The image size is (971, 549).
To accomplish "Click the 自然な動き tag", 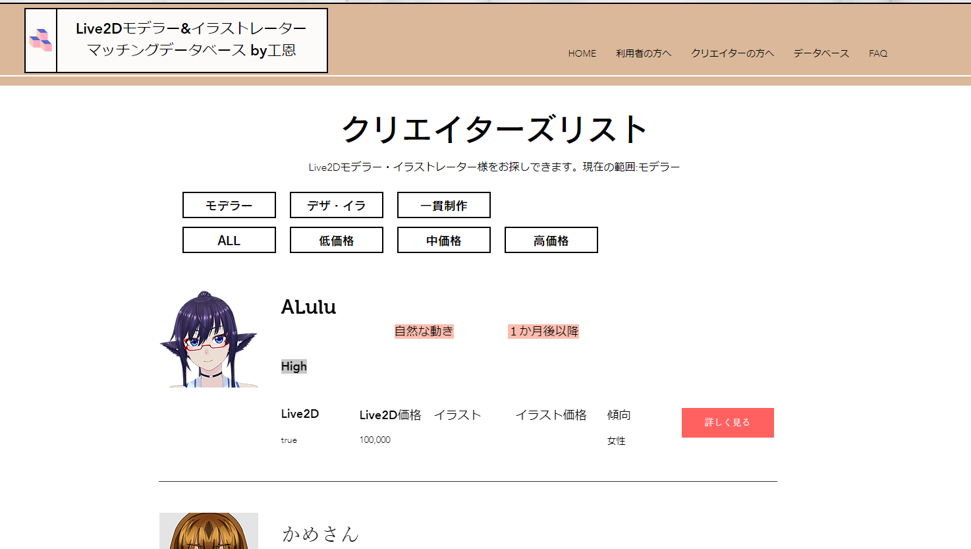I will click(424, 332).
